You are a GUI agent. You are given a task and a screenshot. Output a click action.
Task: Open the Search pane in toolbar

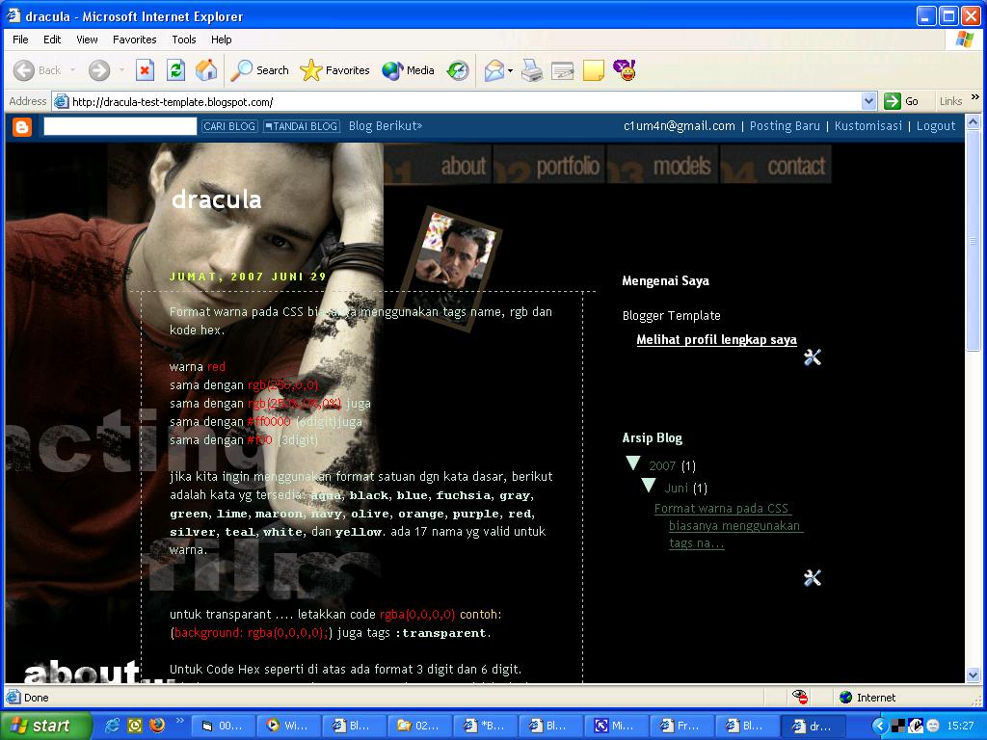[x=259, y=70]
